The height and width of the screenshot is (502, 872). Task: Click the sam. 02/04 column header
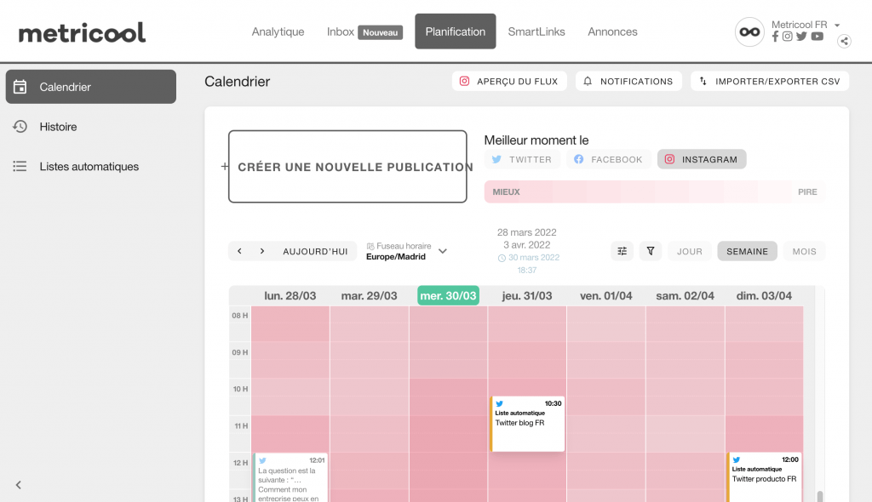(686, 296)
